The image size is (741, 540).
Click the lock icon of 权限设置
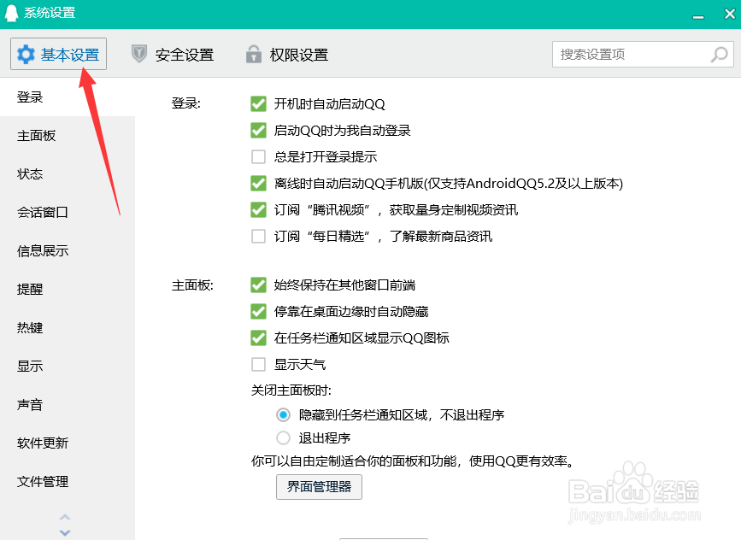click(254, 54)
